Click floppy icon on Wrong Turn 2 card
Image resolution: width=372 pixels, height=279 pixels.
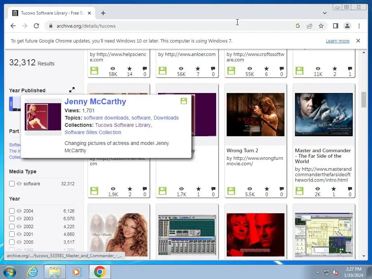(231, 191)
